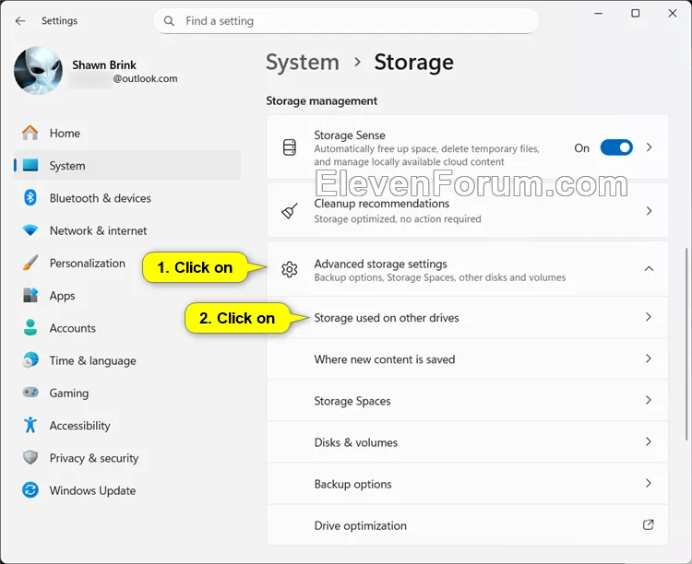The width and height of the screenshot is (692, 564).
Task: Turn off the Storage Sense toggle
Action: [x=616, y=147]
